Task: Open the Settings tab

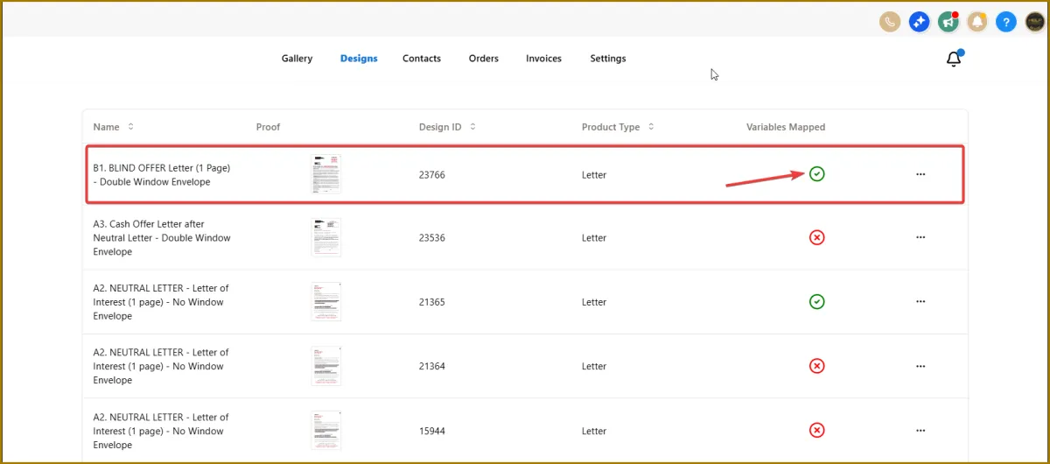Action: click(608, 59)
